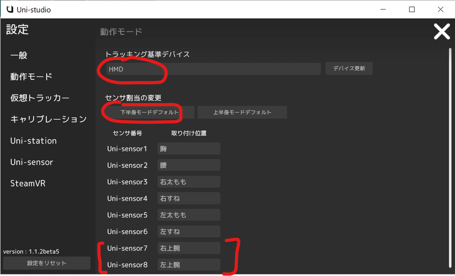Click the large X icon to close settings panel

point(442,32)
